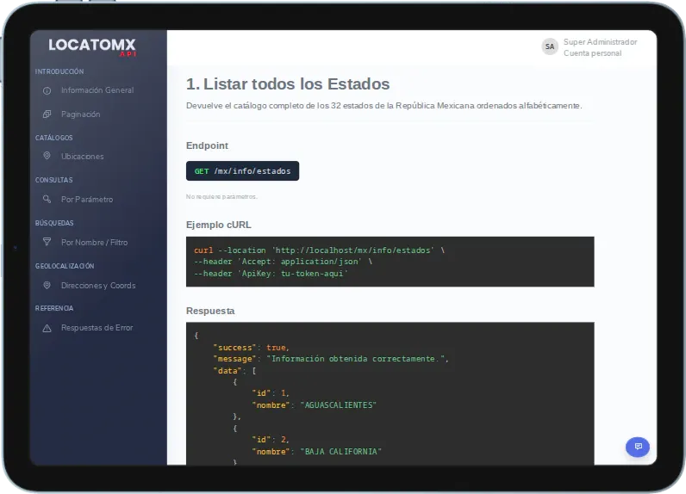Viewport: 686px width, 494px height.
Task: Click the REFERENCIA section label
Action: 54,308
